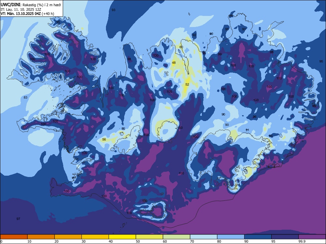The width and height of the screenshot is (326, 244).
Task: Click the '70' legend tick label
Action: pyautogui.click(x=192, y=241)
